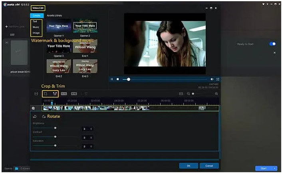Open the Assets Library tab
Image resolution: width=282 pixels, height=173 pixels.
55,16
